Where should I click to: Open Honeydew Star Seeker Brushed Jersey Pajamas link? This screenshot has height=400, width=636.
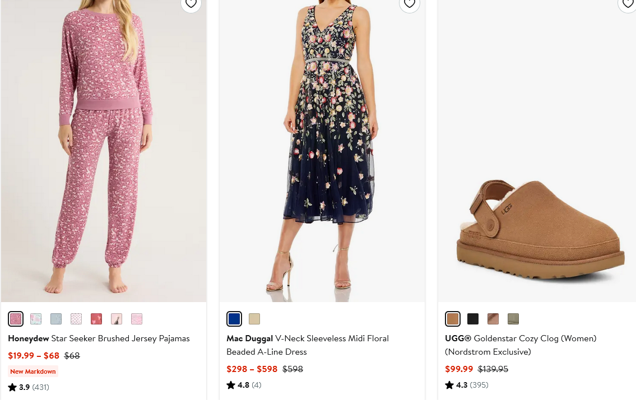(x=99, y=338)
